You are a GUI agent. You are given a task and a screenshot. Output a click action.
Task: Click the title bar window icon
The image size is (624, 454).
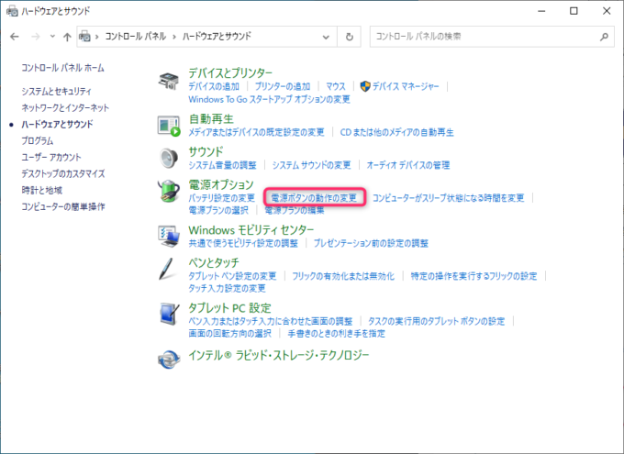pyautogui.click(x=12, y=11)
